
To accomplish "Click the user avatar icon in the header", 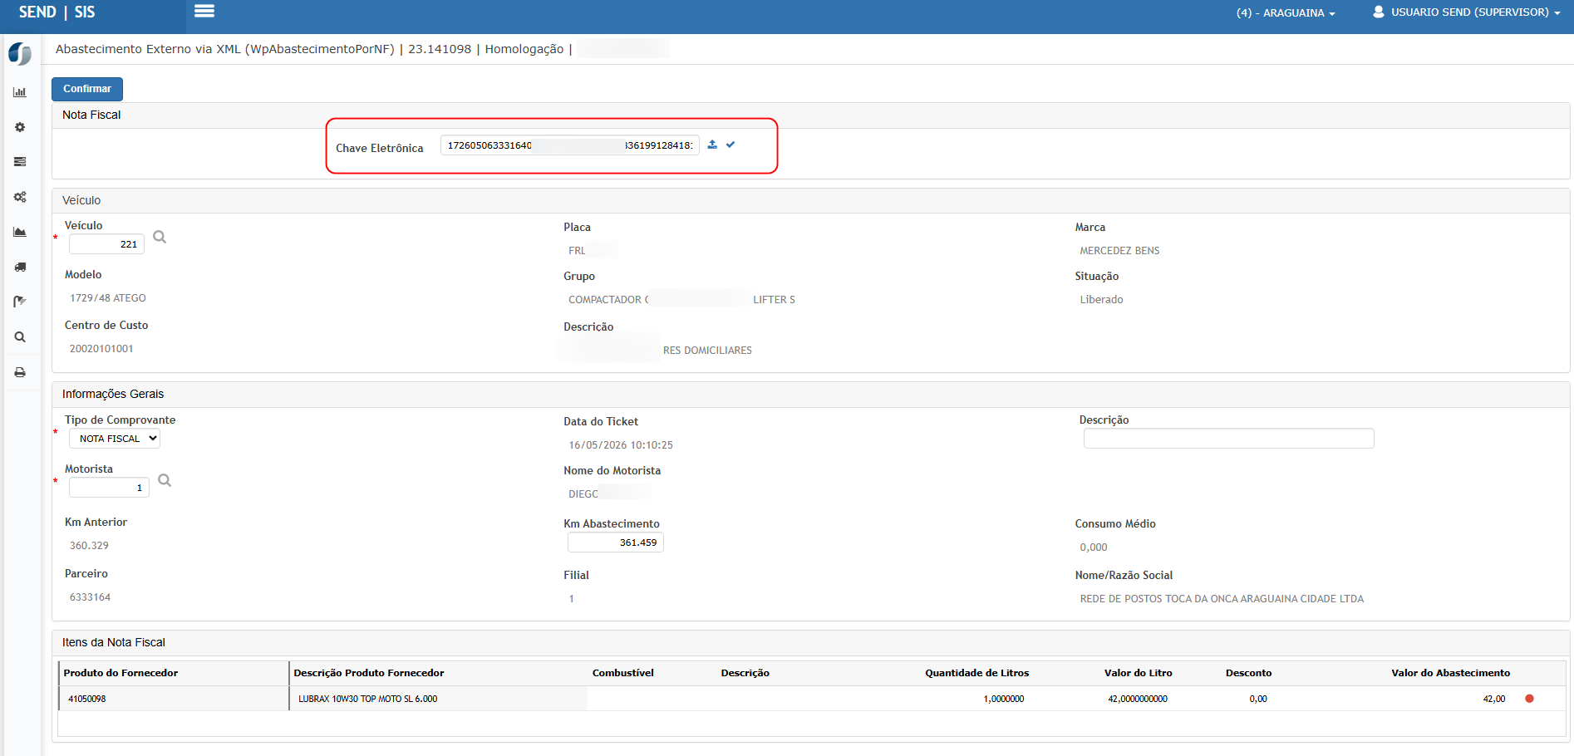I will coord(1378,12).
